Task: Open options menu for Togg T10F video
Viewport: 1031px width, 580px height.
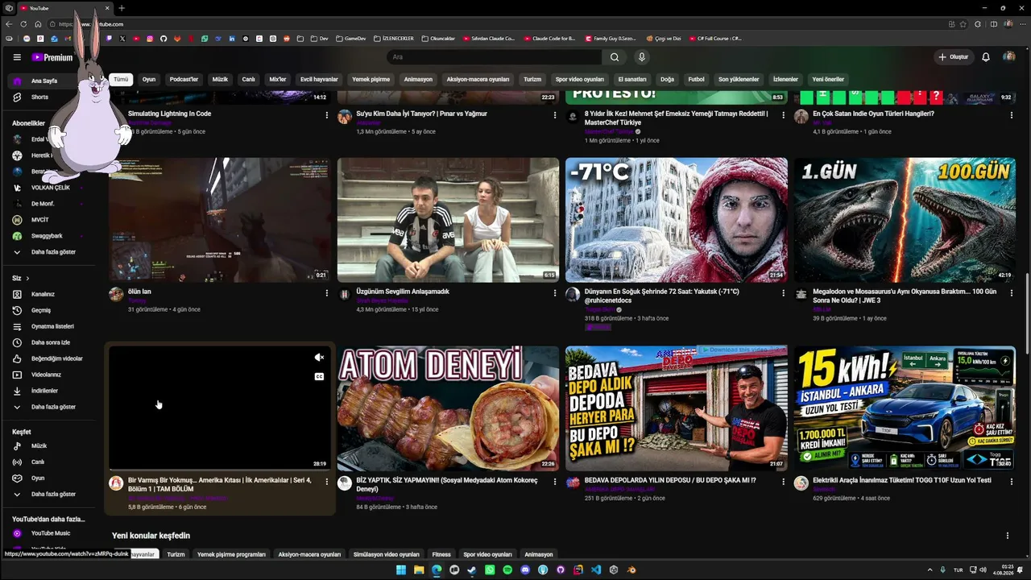Action: 1012,482
